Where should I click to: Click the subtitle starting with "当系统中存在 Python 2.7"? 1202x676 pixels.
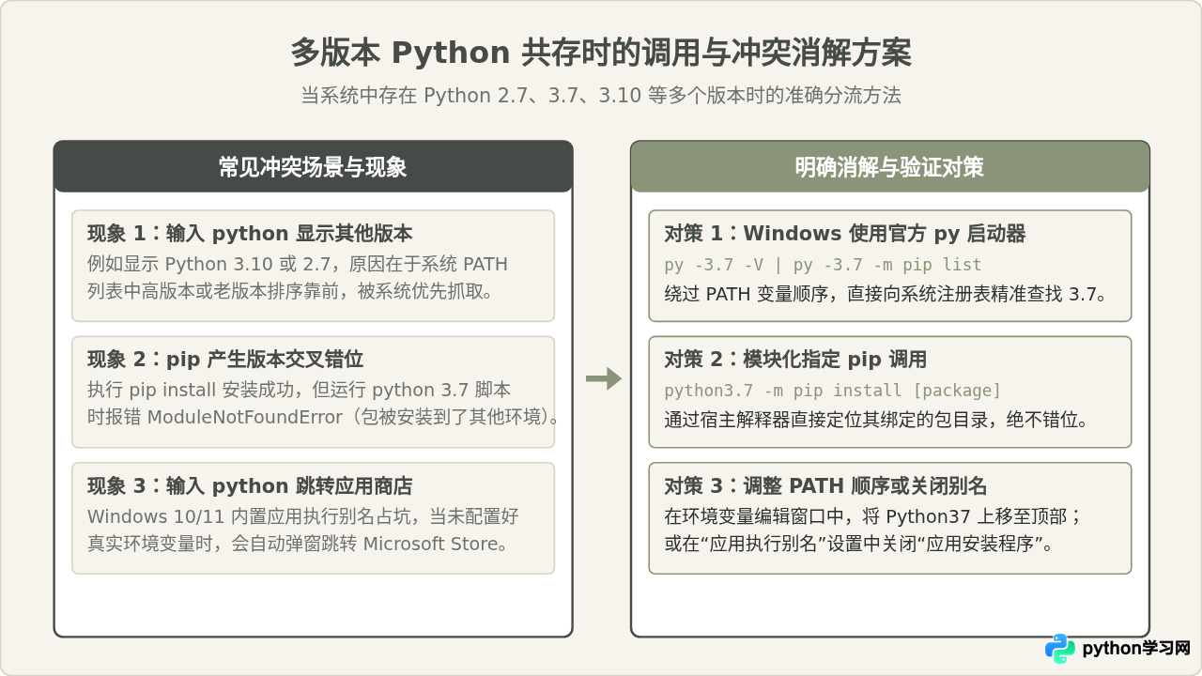(601, 96)
